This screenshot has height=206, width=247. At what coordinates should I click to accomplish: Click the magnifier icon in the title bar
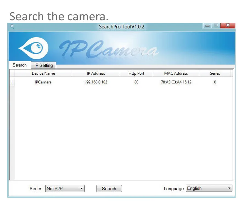(12, 26)
